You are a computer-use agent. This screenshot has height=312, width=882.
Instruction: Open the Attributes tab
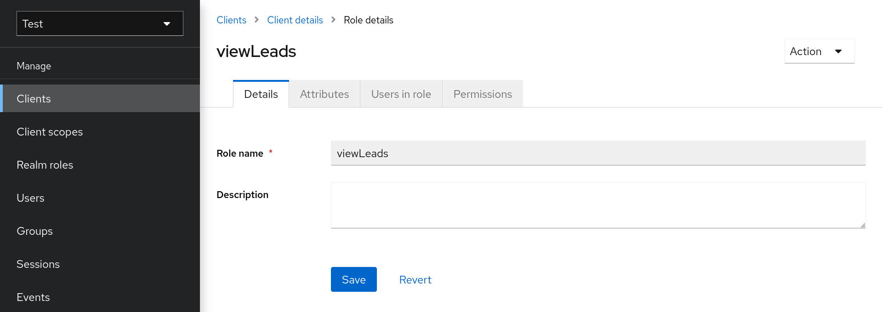tap(324, 94)
